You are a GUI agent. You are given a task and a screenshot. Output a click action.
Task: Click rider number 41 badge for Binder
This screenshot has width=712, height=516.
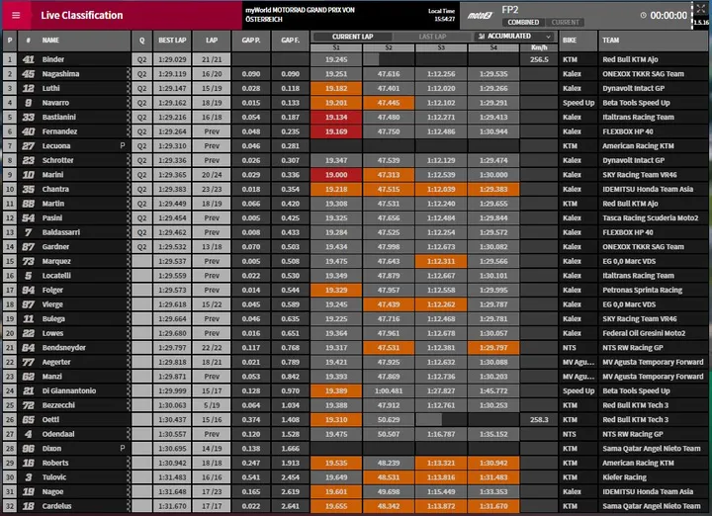tap(28, 59)
